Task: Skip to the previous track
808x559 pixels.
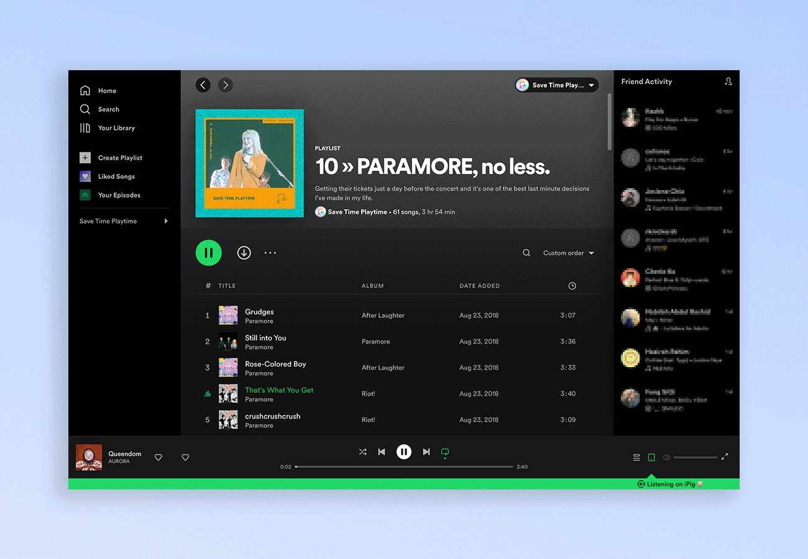Action: point(382,452)
